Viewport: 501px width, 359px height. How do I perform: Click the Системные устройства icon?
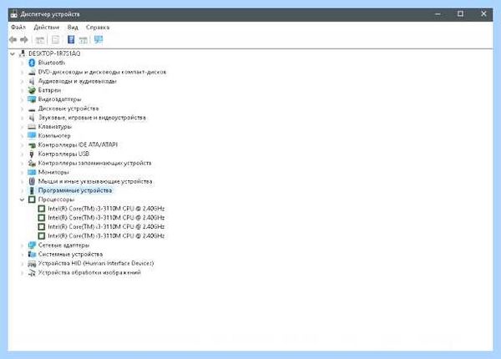pyautogui.click(x=32, y=255)
